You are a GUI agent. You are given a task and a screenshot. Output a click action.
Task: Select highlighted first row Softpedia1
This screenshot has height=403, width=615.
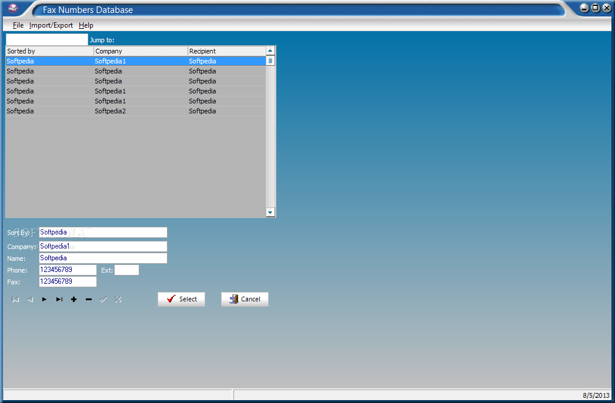[x=136, y=61]
